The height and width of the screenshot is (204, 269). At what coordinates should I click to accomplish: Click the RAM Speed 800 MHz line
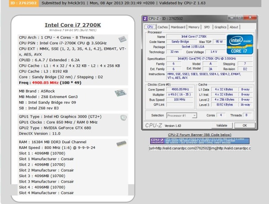(57, 148)
